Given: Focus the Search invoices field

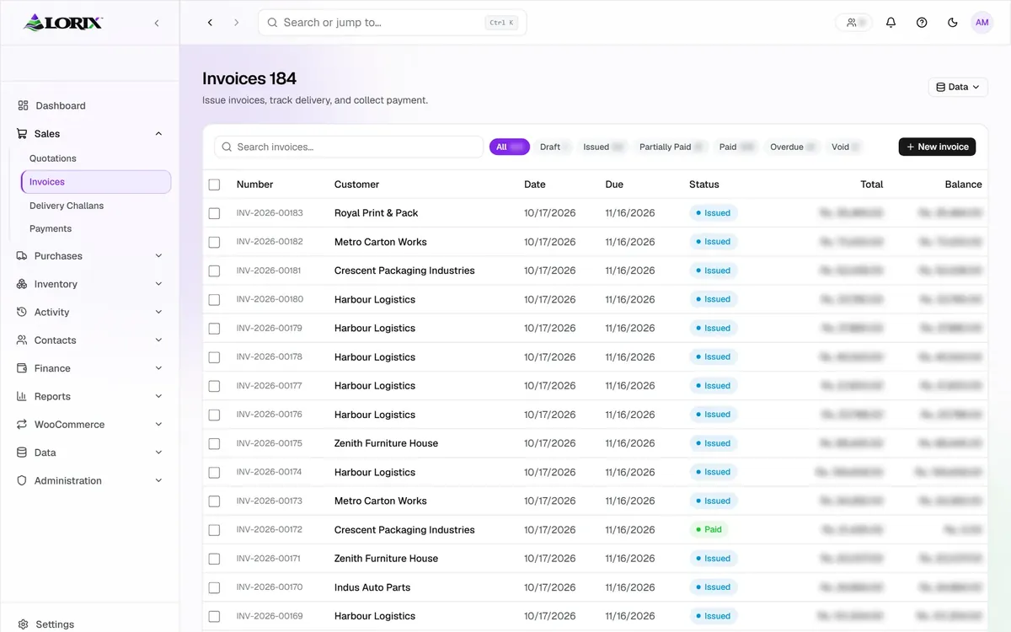Looking at the screenshot, I should [349, 147].
